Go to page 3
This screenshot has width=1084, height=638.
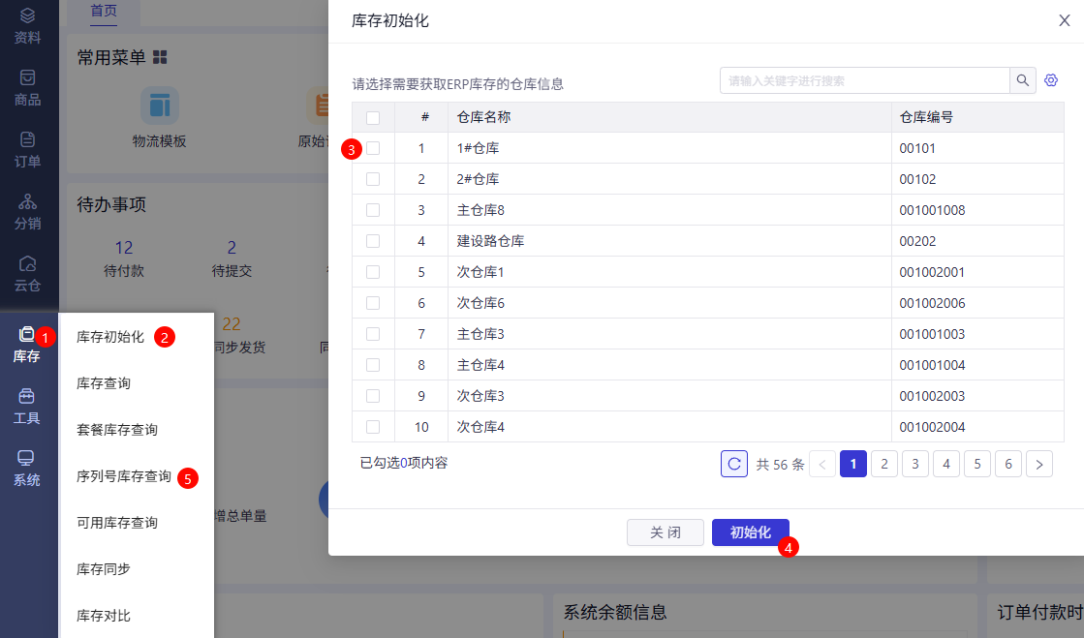click(915, 464)
